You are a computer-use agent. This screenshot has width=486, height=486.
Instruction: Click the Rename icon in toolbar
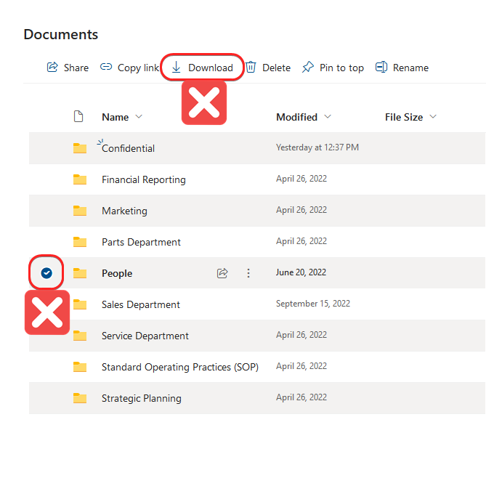pyautogui.click(x=381, y=68)
